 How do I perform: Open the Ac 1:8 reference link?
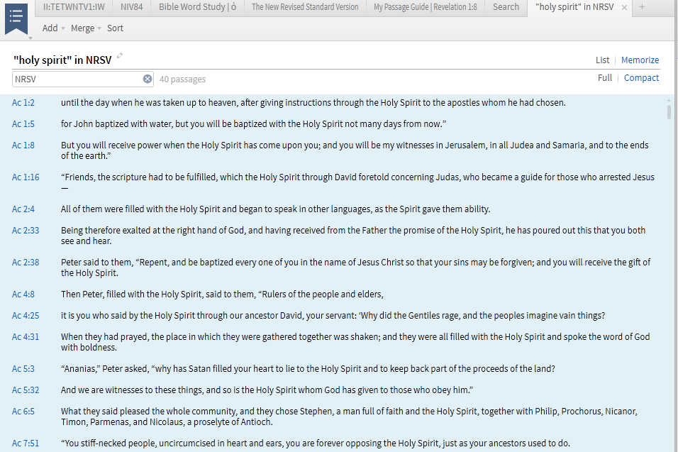[x=23, y=145]
